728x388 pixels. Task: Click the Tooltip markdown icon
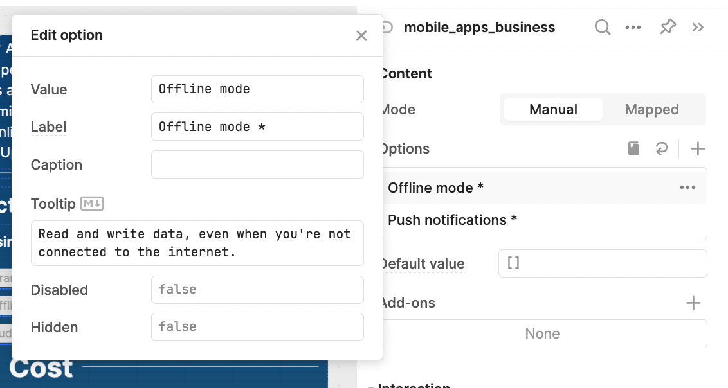(92, 204)
